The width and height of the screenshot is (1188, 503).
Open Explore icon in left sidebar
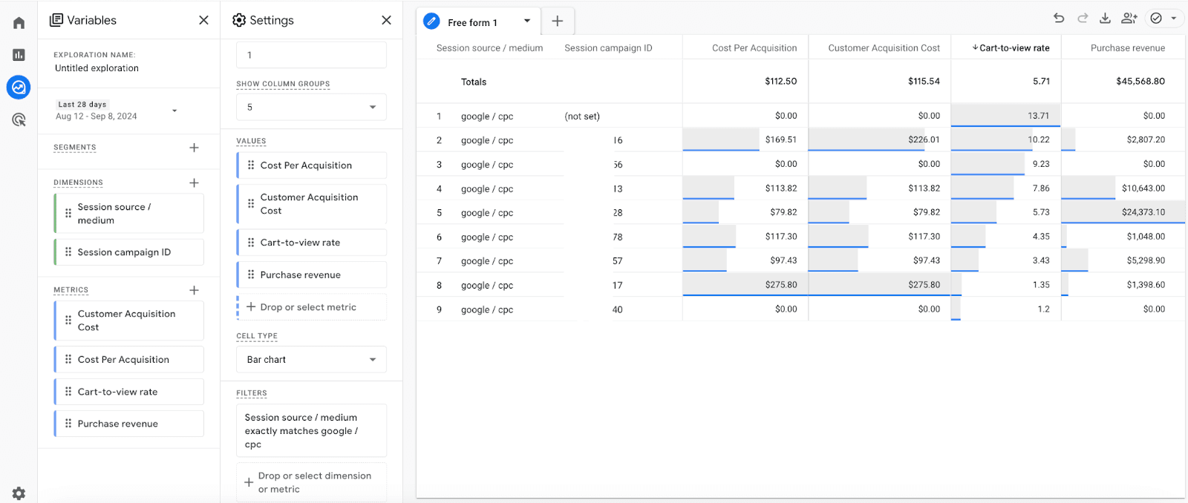tap(19, 88)
